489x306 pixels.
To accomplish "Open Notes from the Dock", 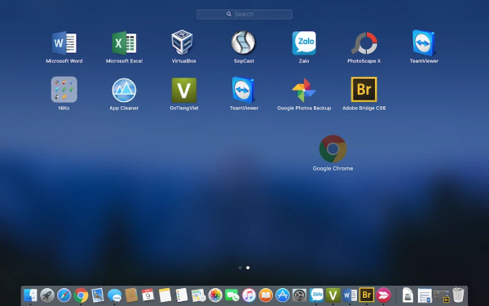I will pos(165,295).
